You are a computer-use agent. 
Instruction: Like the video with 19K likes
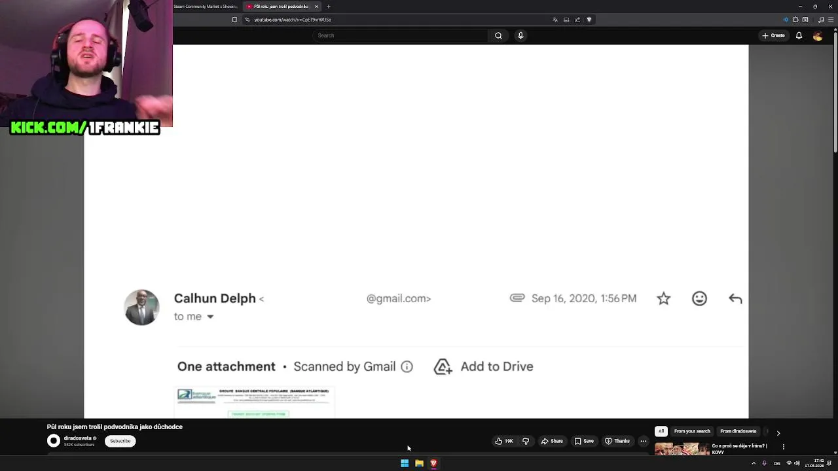coord(504,441)
